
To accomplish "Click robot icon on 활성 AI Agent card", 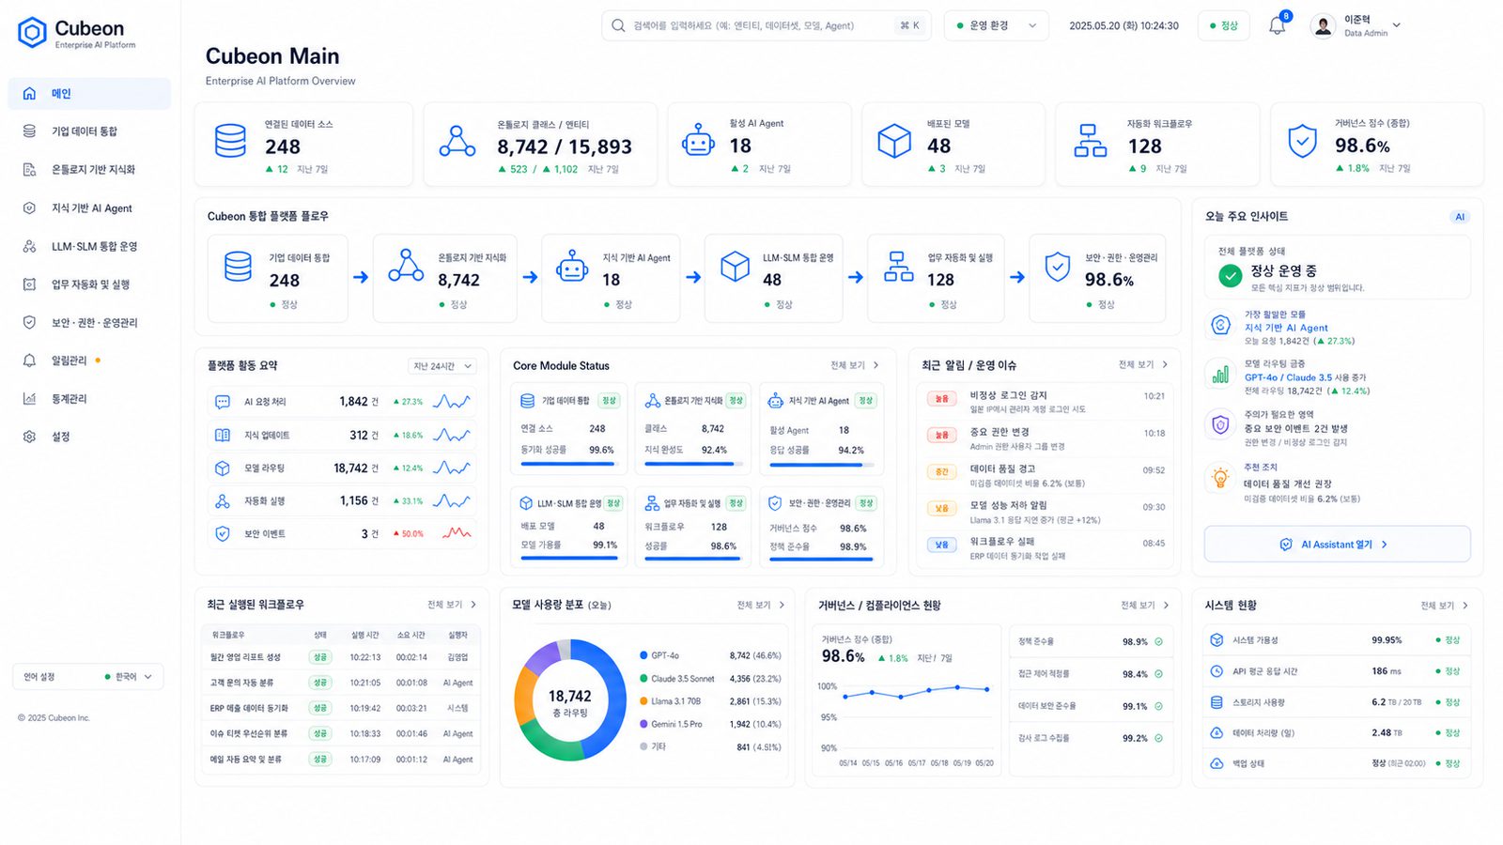I will tap(698, 141).
